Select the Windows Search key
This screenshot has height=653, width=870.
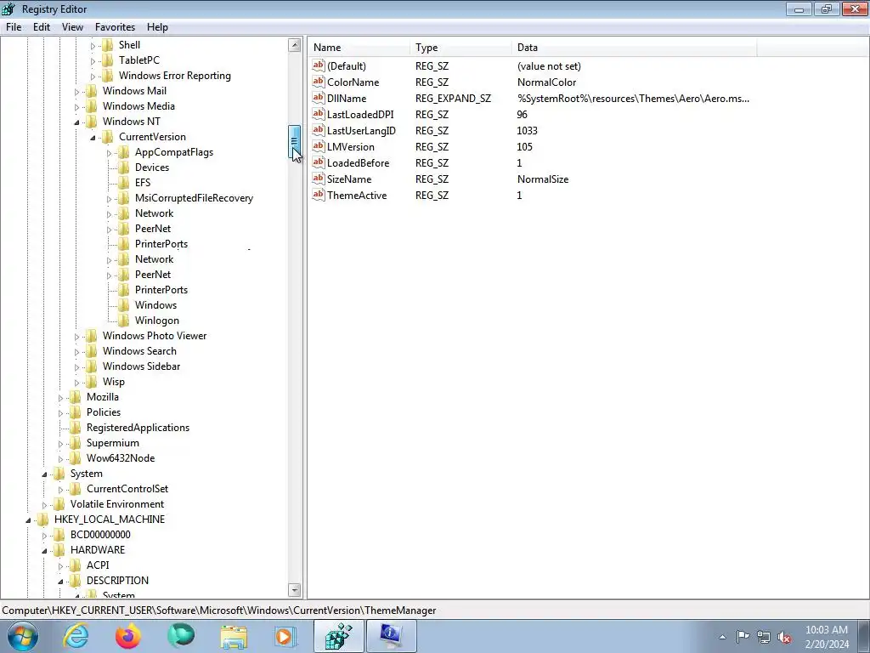tap(139, 351)
